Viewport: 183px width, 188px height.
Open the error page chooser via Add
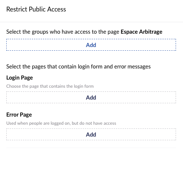pyautogui.click(x=91, y=134)
